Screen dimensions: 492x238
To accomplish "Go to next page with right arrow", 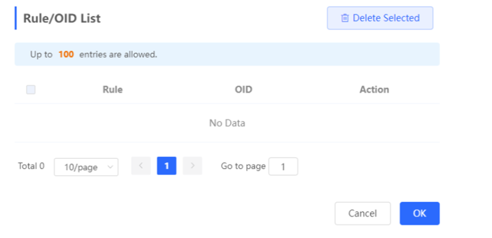I will (193, 166).
